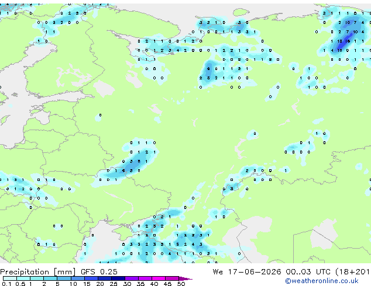Click the 10–15 mm legend color swatch
Image resolution: width=371 pixels, height=286 pixels.
point(78,278)
